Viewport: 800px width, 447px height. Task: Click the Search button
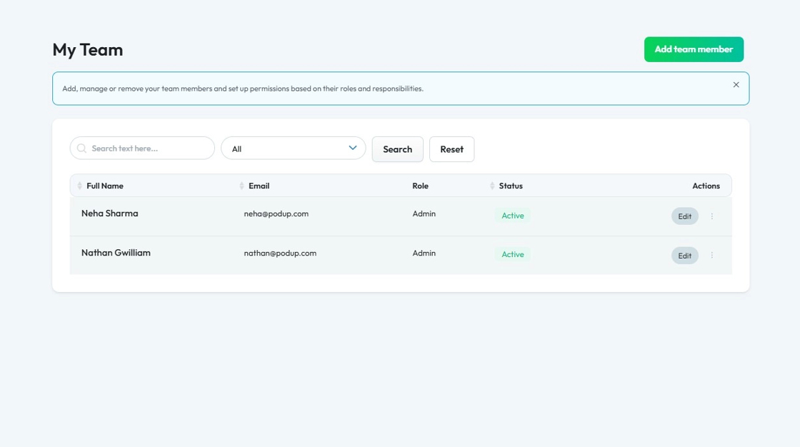tap(397, 149)
